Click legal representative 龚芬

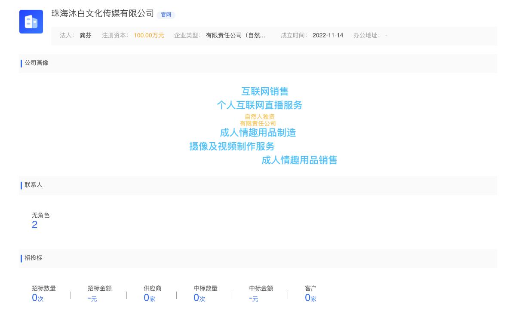pos(85,35)
